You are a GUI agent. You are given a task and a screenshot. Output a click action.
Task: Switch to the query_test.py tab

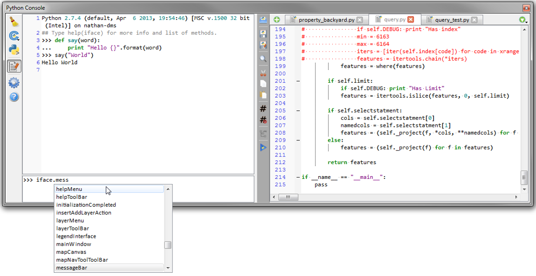[452, 20]
